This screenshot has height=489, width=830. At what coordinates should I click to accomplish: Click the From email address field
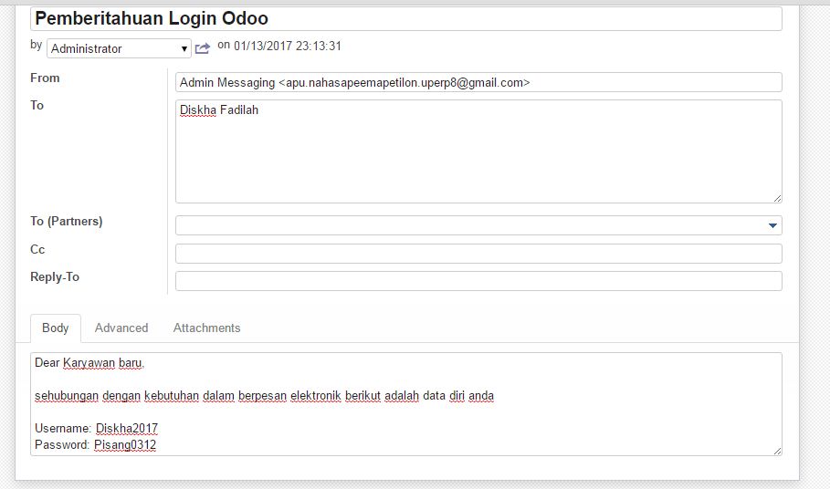pyautogui.click(x=478, y=82)
